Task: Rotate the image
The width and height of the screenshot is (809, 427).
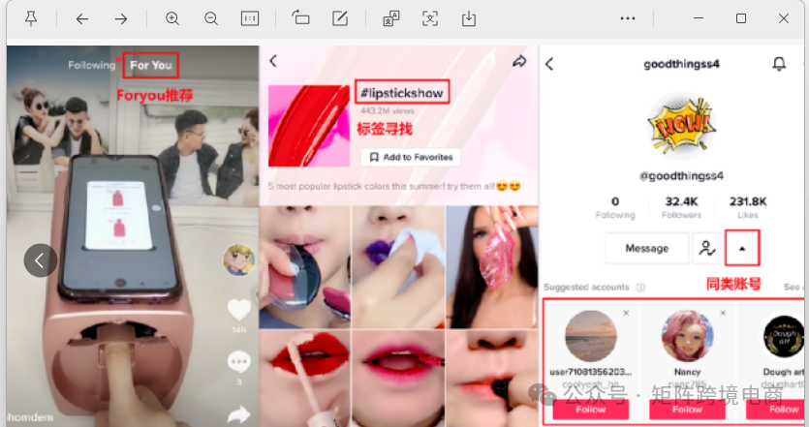Action: (x=300, y=18)
